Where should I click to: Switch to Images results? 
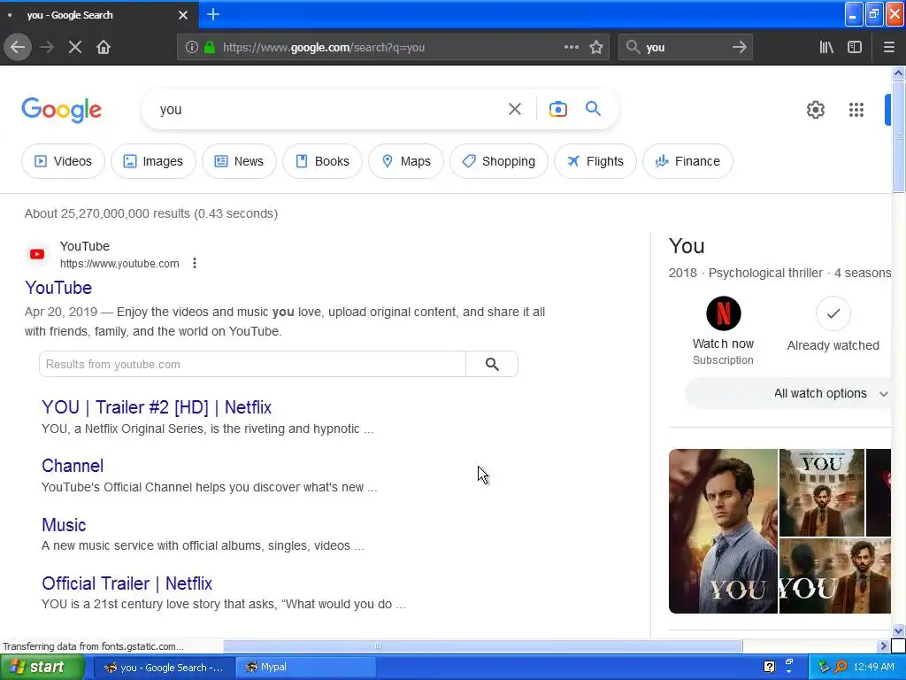[153, 161]
